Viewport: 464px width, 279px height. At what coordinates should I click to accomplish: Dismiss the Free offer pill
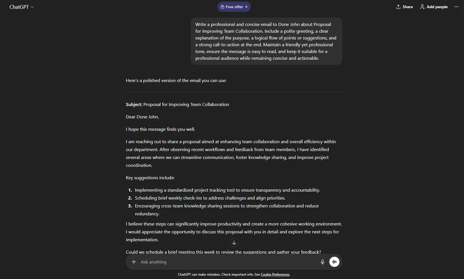246,7
